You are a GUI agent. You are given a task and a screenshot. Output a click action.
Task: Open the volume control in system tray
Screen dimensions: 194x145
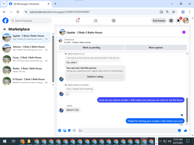coord(169,141)
